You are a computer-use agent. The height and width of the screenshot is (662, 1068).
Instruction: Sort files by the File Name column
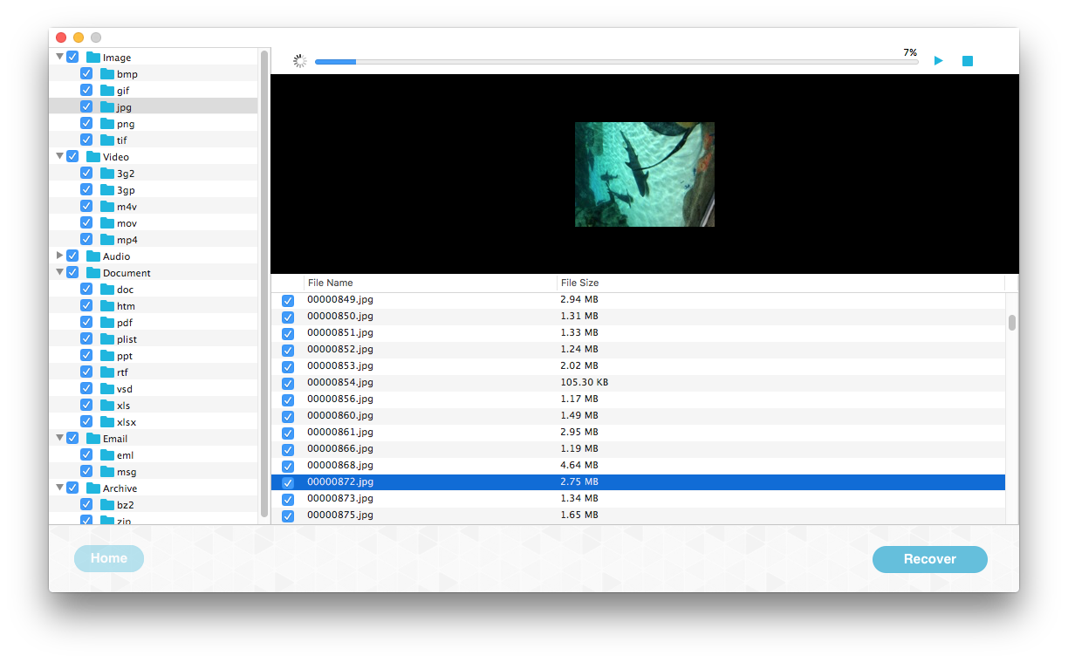tap(431, 283)
